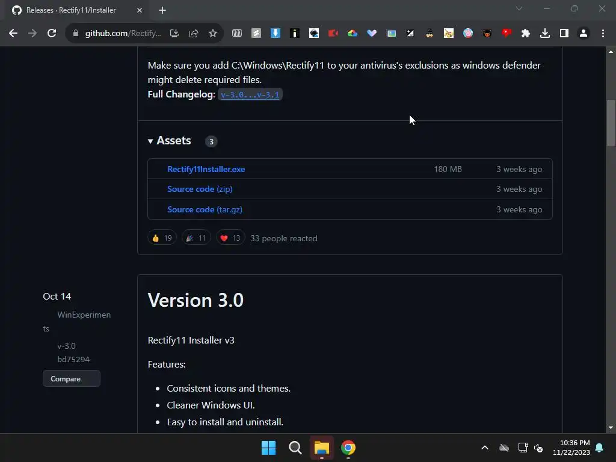Show hidden system tray icons
This screenshot has height=462, width=616.
point(485,448)
